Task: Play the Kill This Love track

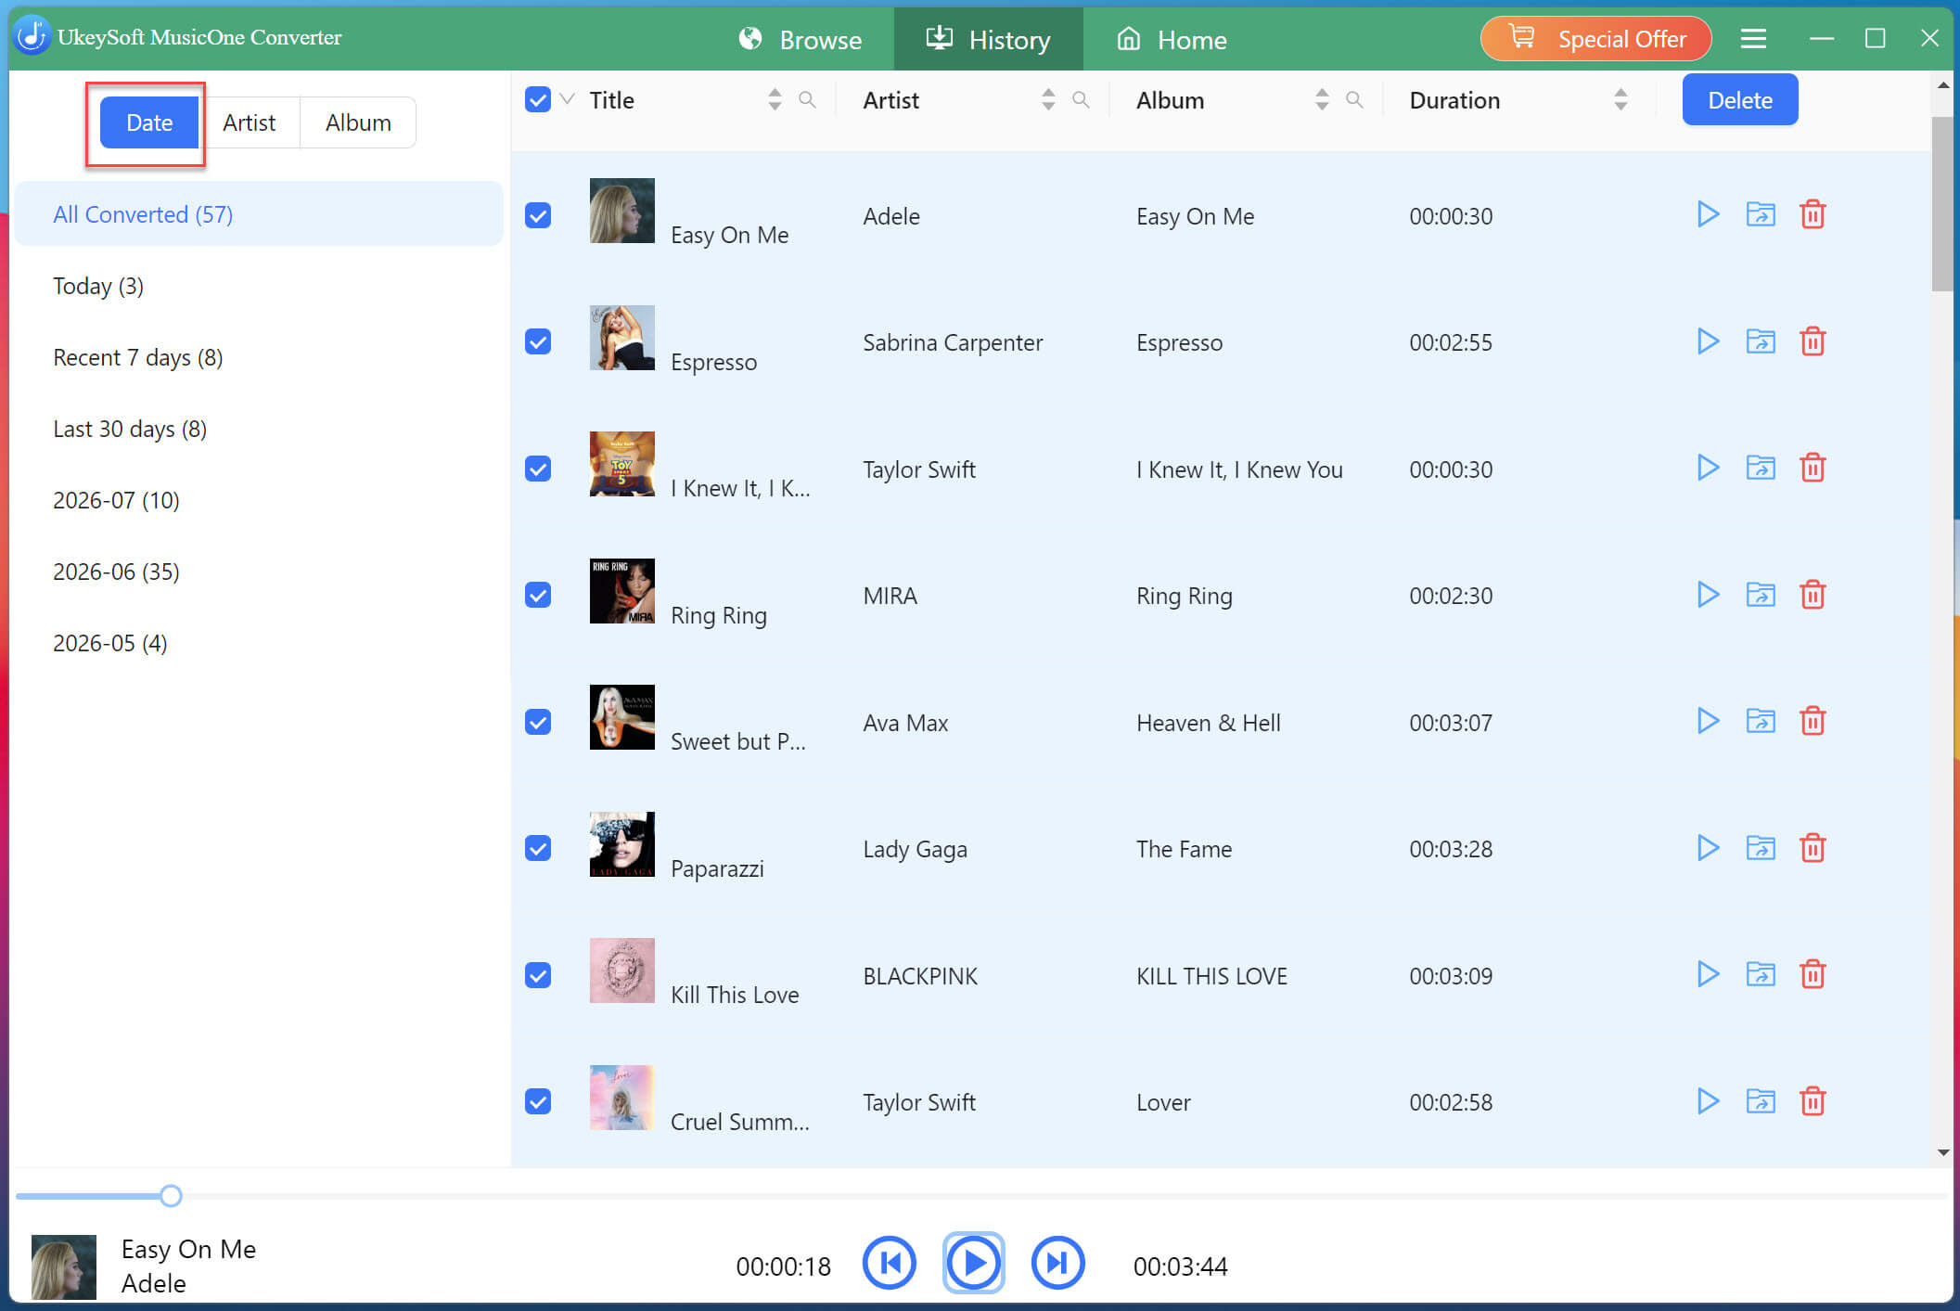Action: click(x=1708, y=974)
